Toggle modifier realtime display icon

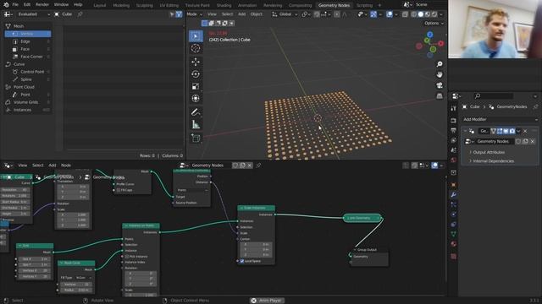pos(506,131)
